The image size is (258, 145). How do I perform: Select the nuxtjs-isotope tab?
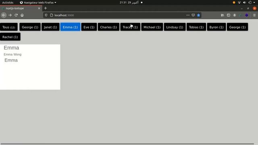click(x=21, y=8)
